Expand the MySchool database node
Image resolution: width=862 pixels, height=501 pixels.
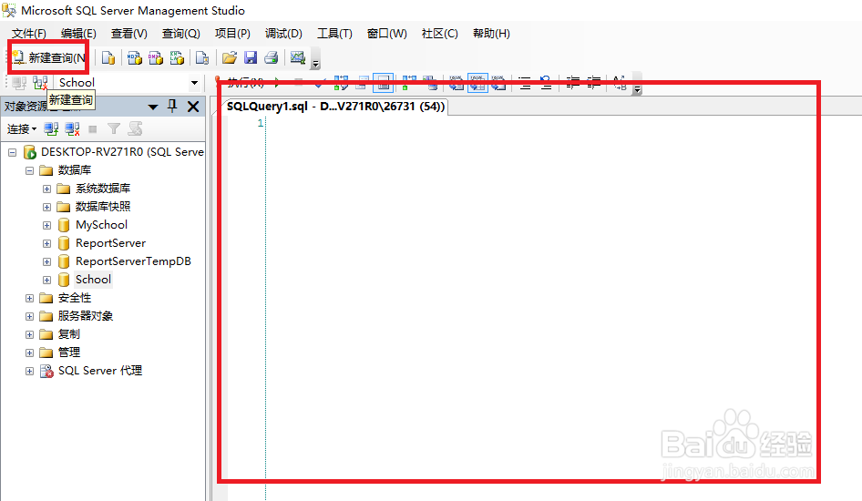pyautogui.click(x=46, y=225)
